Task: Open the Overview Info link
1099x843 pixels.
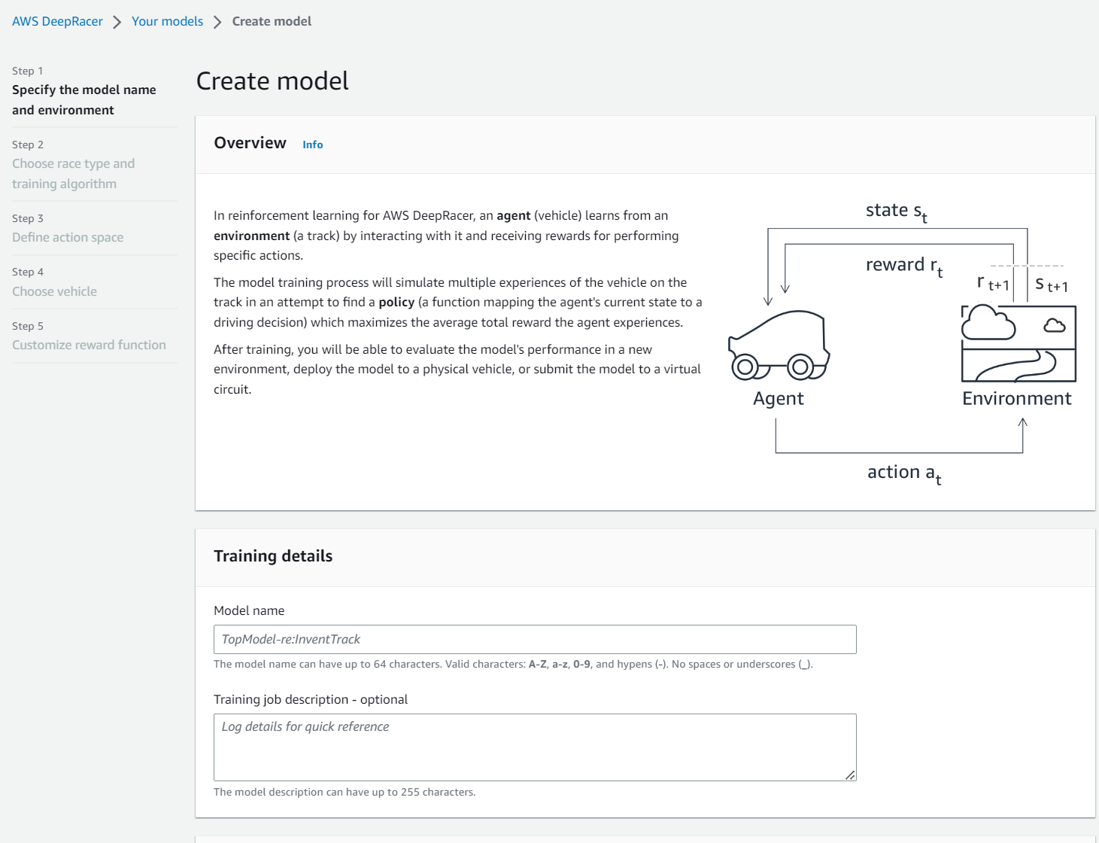Action: (x=313, y=145)
